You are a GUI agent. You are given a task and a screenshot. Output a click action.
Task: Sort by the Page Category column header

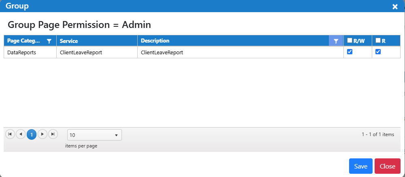point(24,41)
